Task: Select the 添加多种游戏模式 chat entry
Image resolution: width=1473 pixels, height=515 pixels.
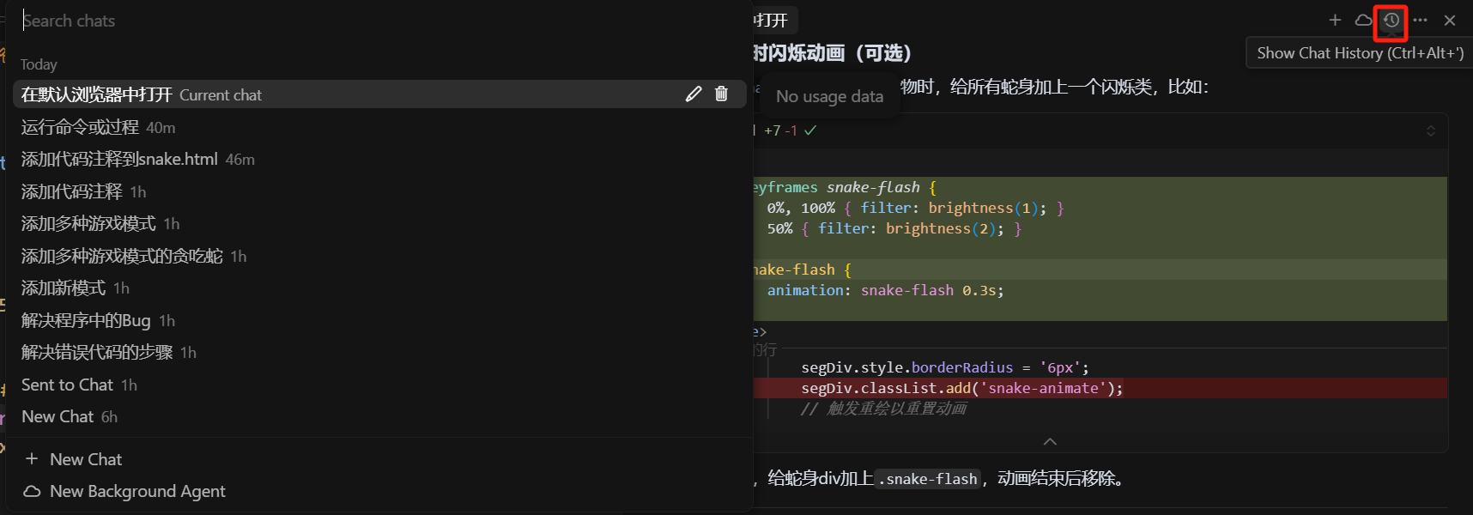Action: click(88, 224)
